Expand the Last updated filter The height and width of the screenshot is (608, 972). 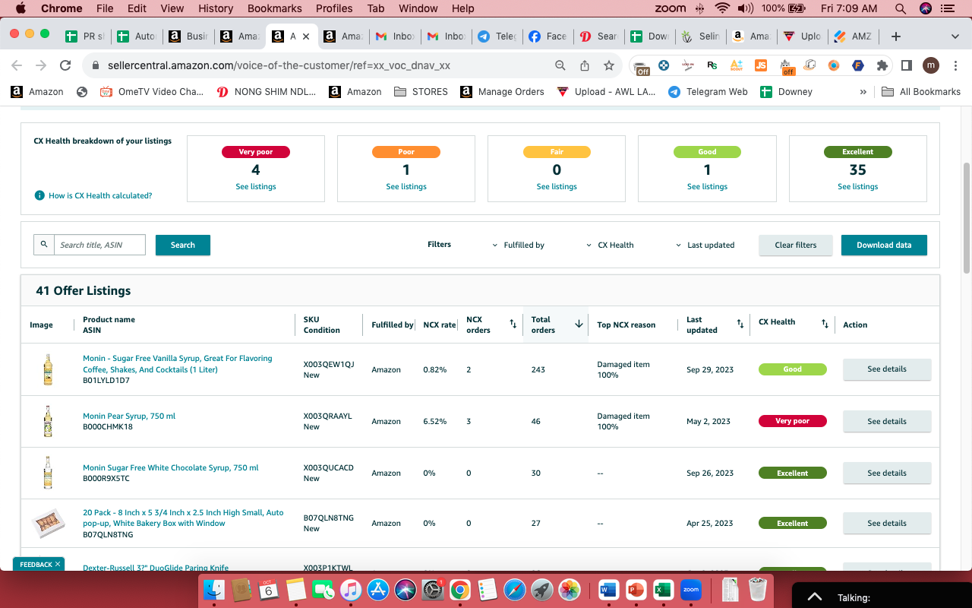point(705,245)
